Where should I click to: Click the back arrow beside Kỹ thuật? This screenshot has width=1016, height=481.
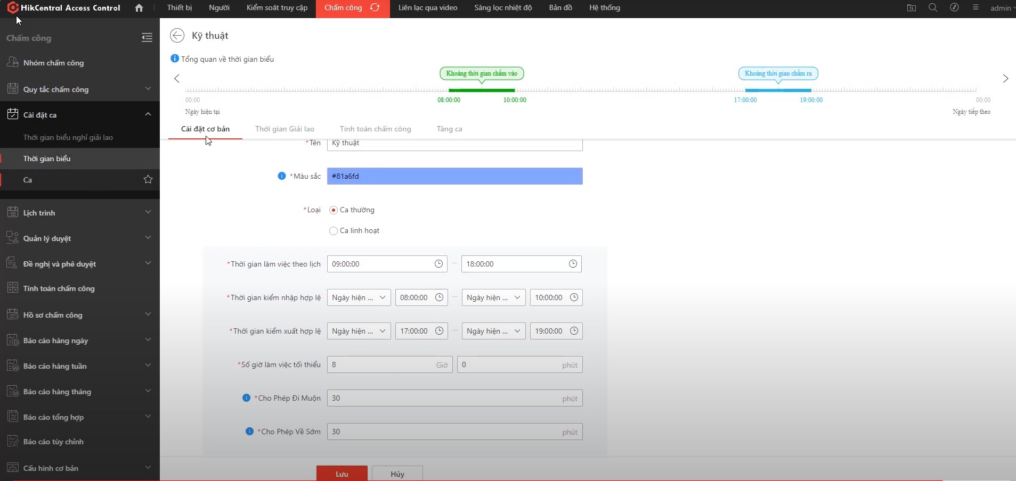point(177,36)
